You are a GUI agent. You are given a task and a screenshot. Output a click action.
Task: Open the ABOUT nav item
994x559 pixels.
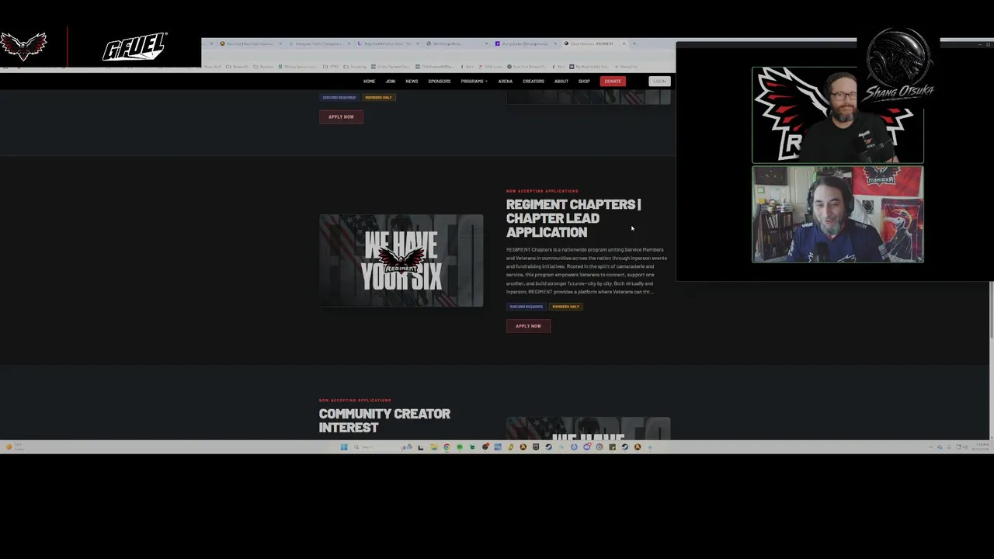pos(561,82)
